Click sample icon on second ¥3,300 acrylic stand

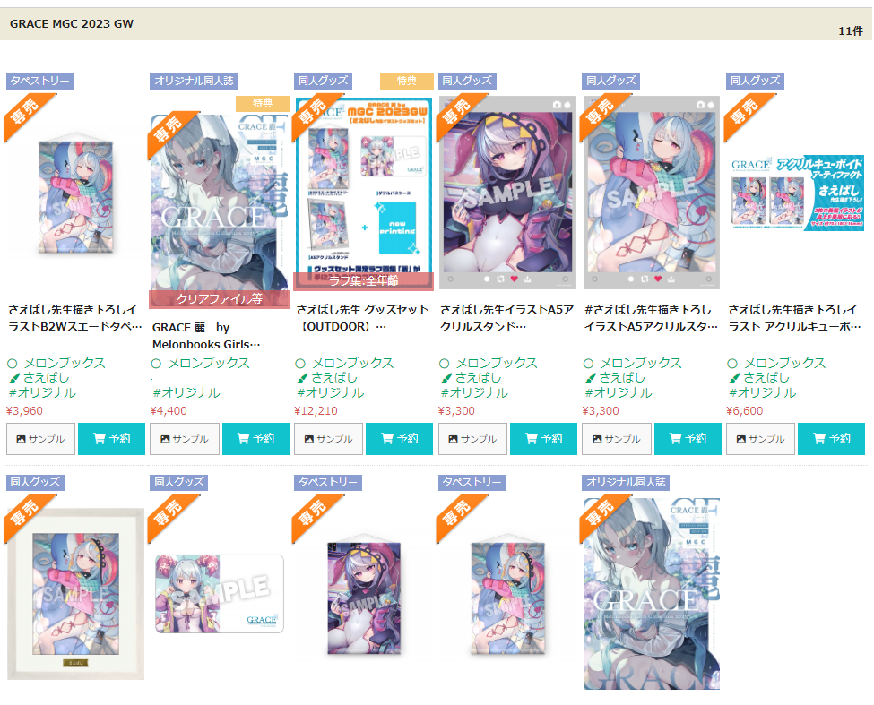597,439
